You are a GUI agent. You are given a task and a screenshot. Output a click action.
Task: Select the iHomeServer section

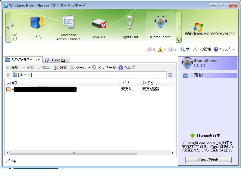(161, 27)
